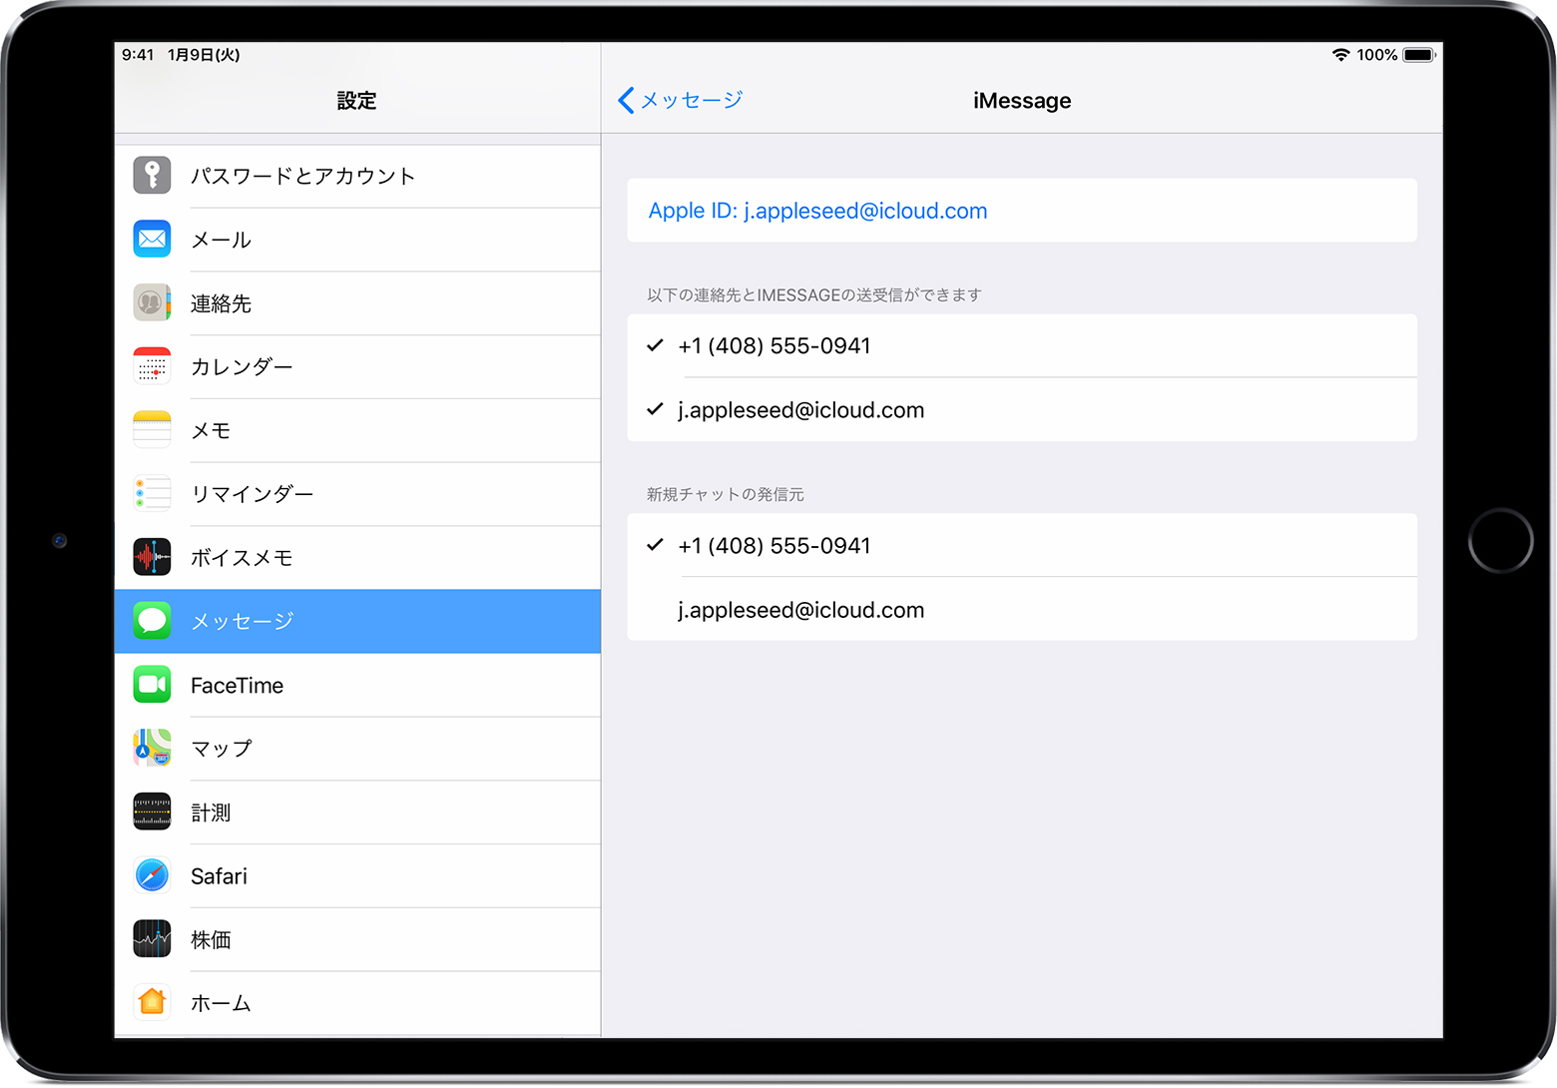Open ボイスメモ settings
Viewport: 1557px width, 1088px height.
coord(357,558)
